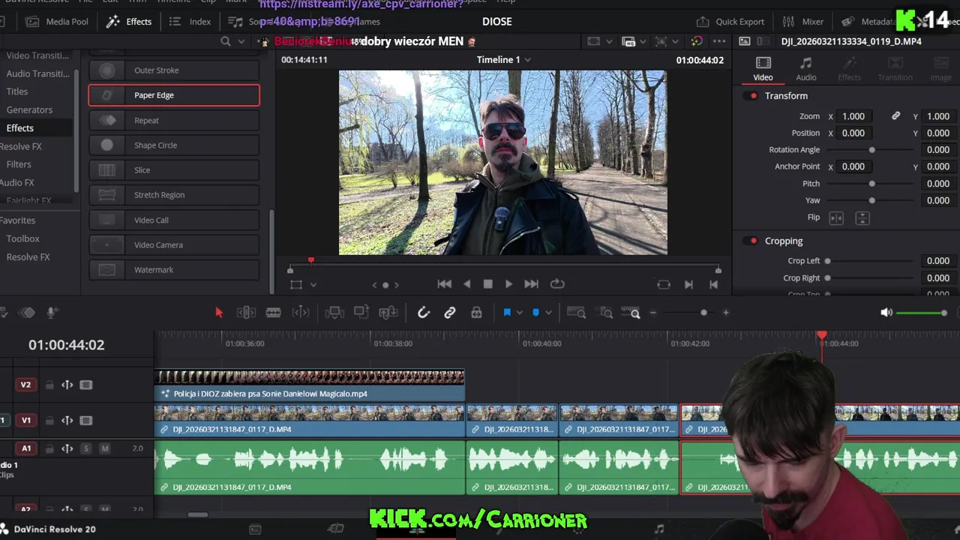Play the timeline forward
The height and width of the screenshot is (540, 960).
508,284
